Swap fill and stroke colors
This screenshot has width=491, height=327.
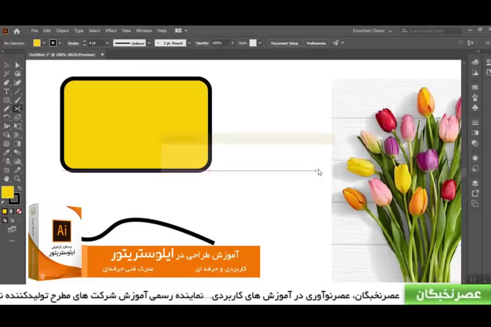[x=19, y=188]
